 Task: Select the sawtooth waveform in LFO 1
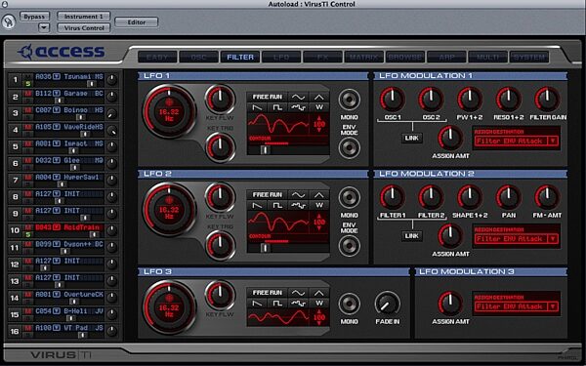point(257,108)
